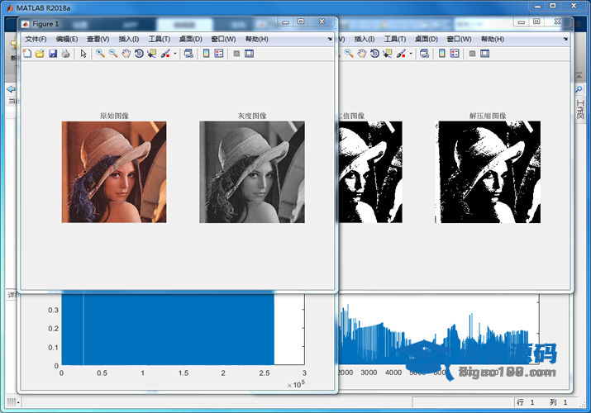591x413 pixels.
Task: Toggle Insert Colorbar in Figure 1 toolbar
Action: pyautogui.click(x=207, y=54)
